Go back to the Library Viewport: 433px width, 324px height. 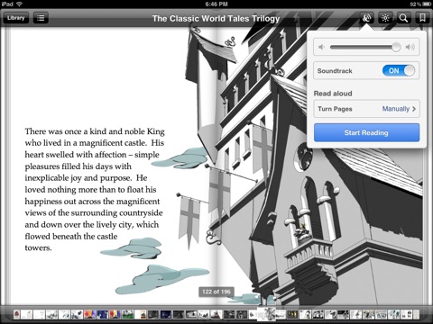click(16, 18)
